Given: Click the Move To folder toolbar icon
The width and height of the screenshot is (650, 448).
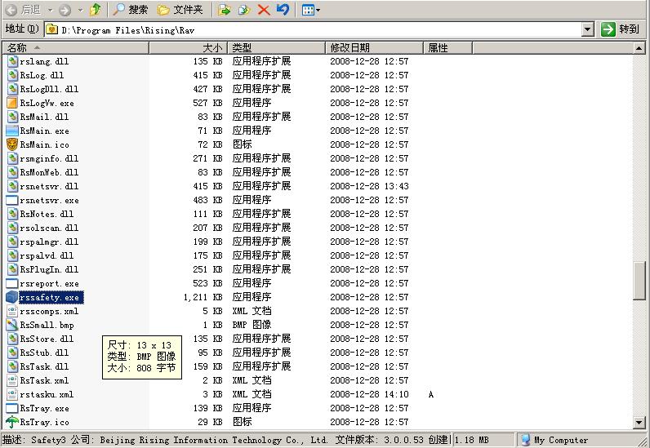Looking at the screenshot, I should [x=225, y=10].
